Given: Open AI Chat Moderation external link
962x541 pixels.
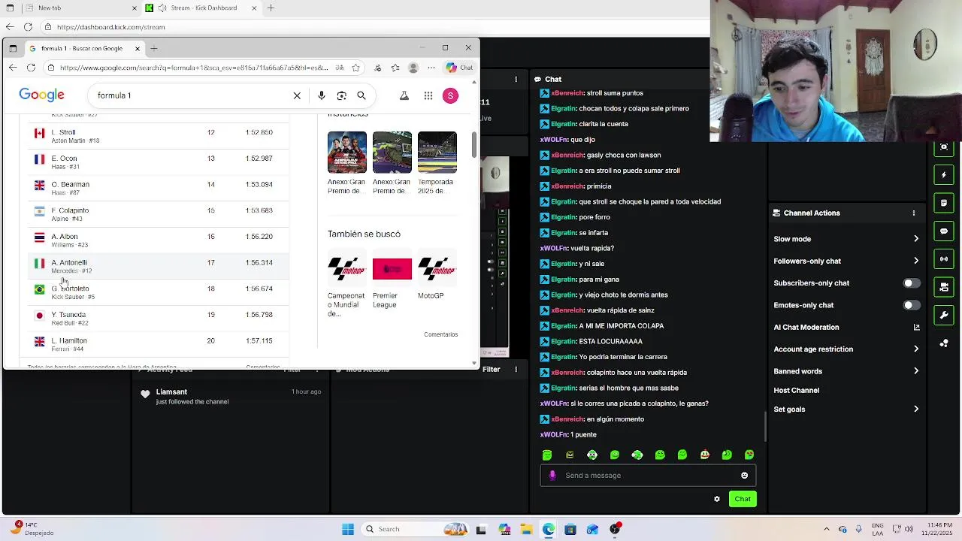Looking at the screenshot, I should click(x=916, y=328).
